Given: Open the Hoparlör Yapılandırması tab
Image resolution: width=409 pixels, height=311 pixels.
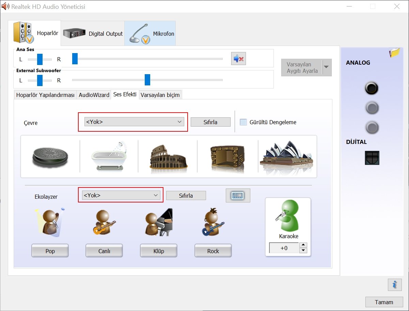Looking at the screenshot, I should [x=45, y=95].
